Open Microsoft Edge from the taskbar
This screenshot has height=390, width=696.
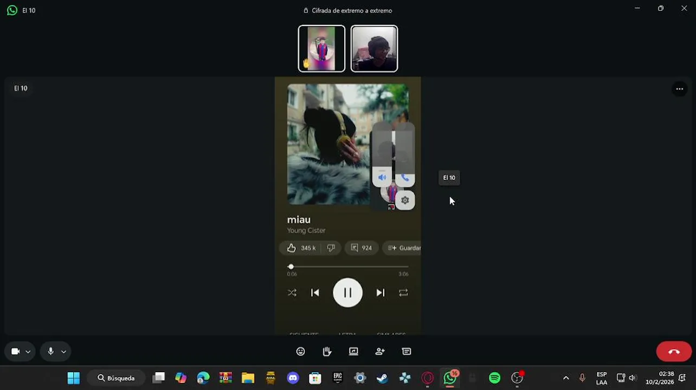203,378
